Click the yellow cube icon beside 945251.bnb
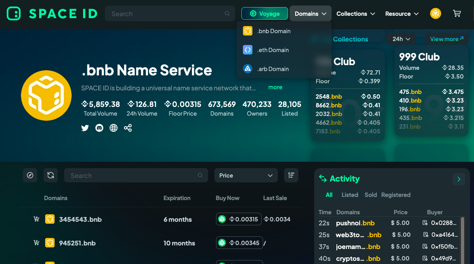This screenshot has height=264, width=474. click(x=50, y=243)
